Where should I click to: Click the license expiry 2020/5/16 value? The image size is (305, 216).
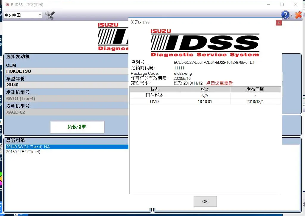(182, 78)
